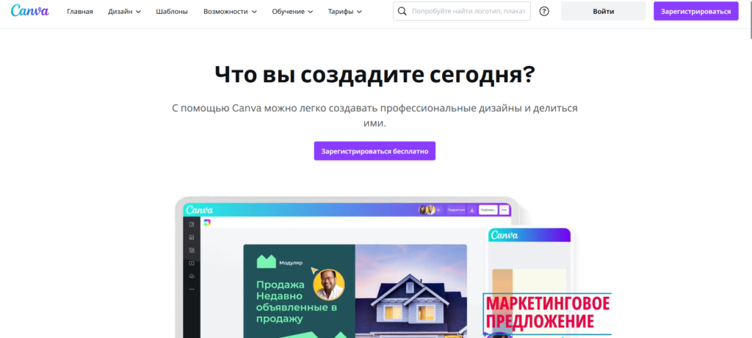Focus the search field for logos and posters

click(x=462, y=11)
